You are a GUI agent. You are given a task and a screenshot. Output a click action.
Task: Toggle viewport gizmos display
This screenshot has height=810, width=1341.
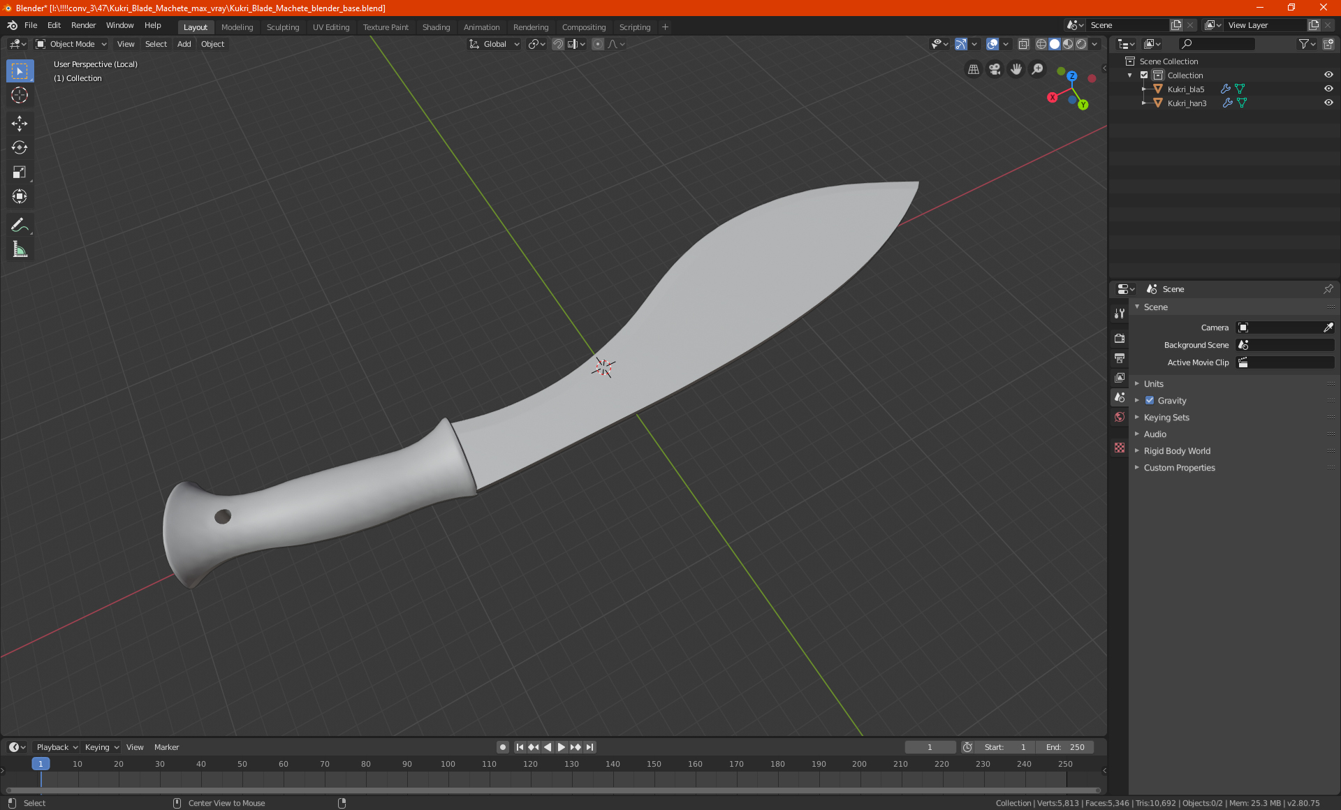[x=961, y=44]
